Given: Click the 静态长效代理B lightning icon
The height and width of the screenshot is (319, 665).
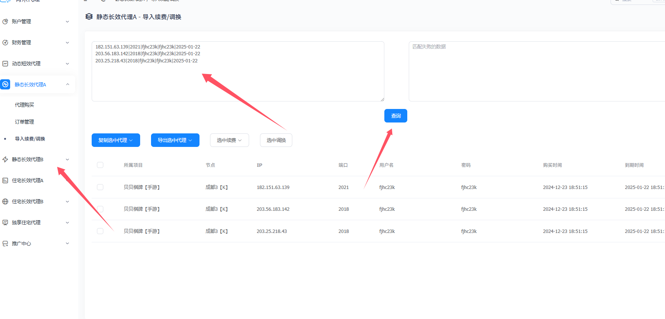Looking at the screenshot, I should (x=5, y=160).
